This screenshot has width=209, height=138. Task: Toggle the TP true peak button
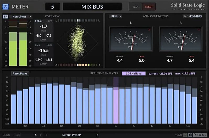pyautogui.click(x=5, y=17)
